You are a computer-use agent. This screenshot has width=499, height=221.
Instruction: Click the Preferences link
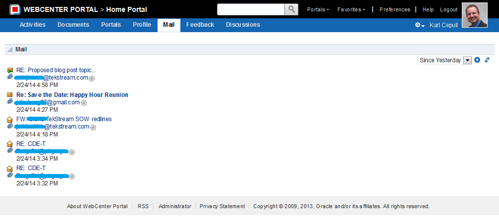(395, 9)
